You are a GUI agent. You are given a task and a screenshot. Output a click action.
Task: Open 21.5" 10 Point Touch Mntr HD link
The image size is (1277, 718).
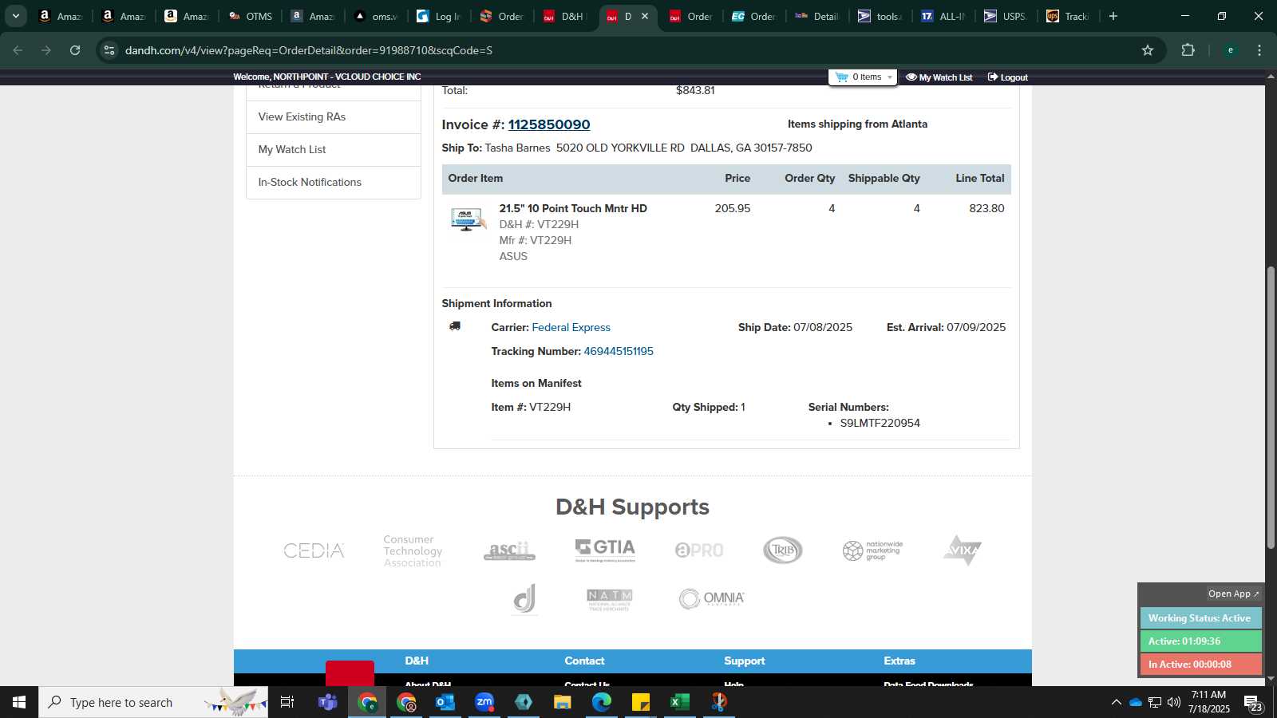(573, 208)
